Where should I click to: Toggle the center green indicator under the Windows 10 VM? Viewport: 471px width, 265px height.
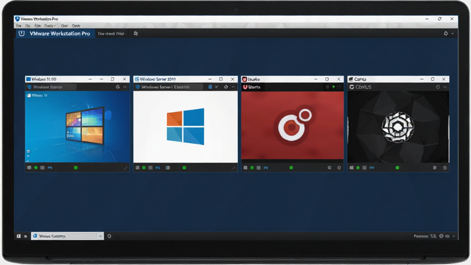coord(76,167)
